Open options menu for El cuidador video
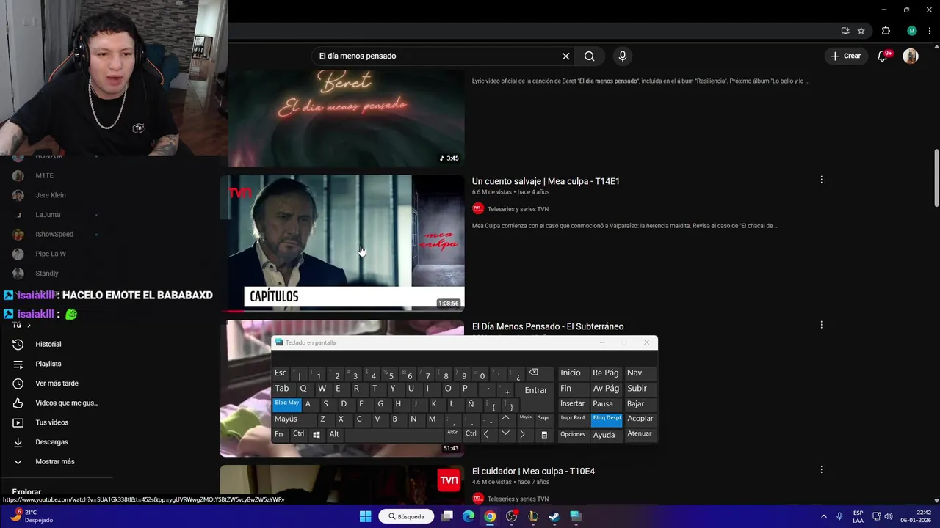Screen dimensions: 940x528 click(822, 469)
